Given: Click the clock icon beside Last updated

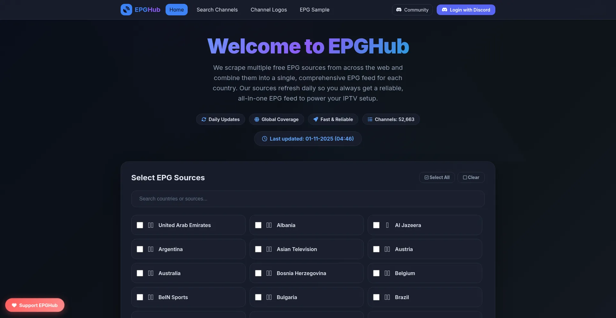Looking at the screenshot, I should (x=265, y=139).
